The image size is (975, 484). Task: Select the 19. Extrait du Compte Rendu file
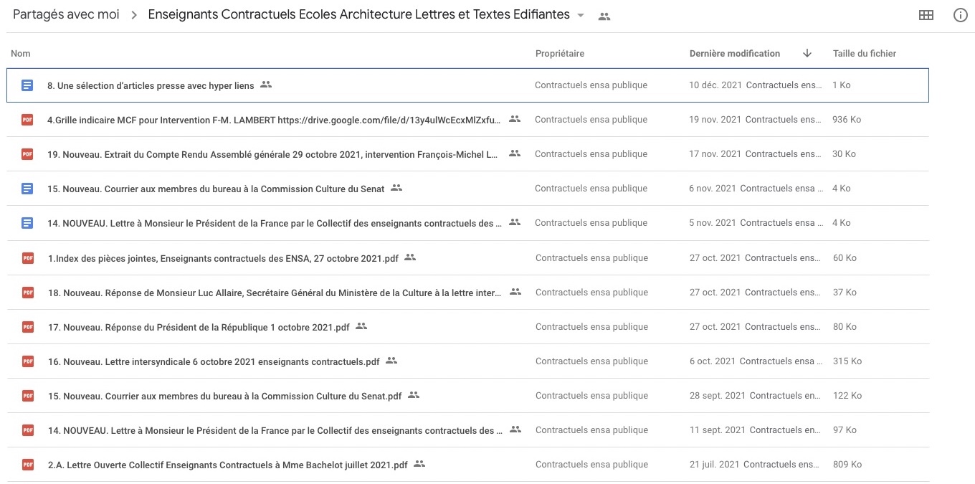272,154
